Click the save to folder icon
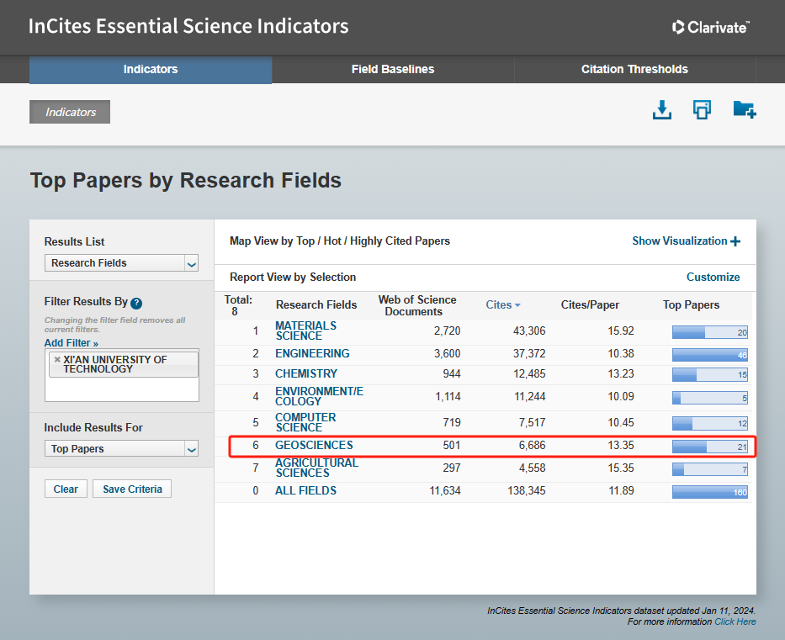This screenshot has width=785, height=640. (744, 110)
